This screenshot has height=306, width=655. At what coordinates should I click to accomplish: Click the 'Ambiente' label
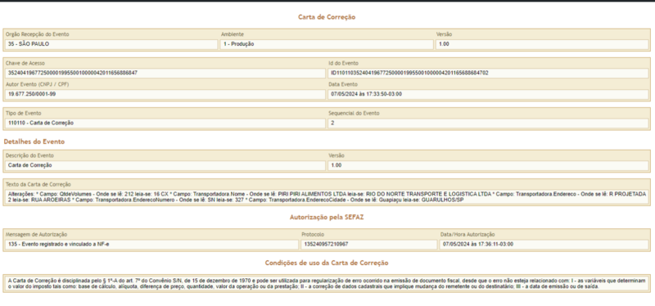tap(233, 34)
